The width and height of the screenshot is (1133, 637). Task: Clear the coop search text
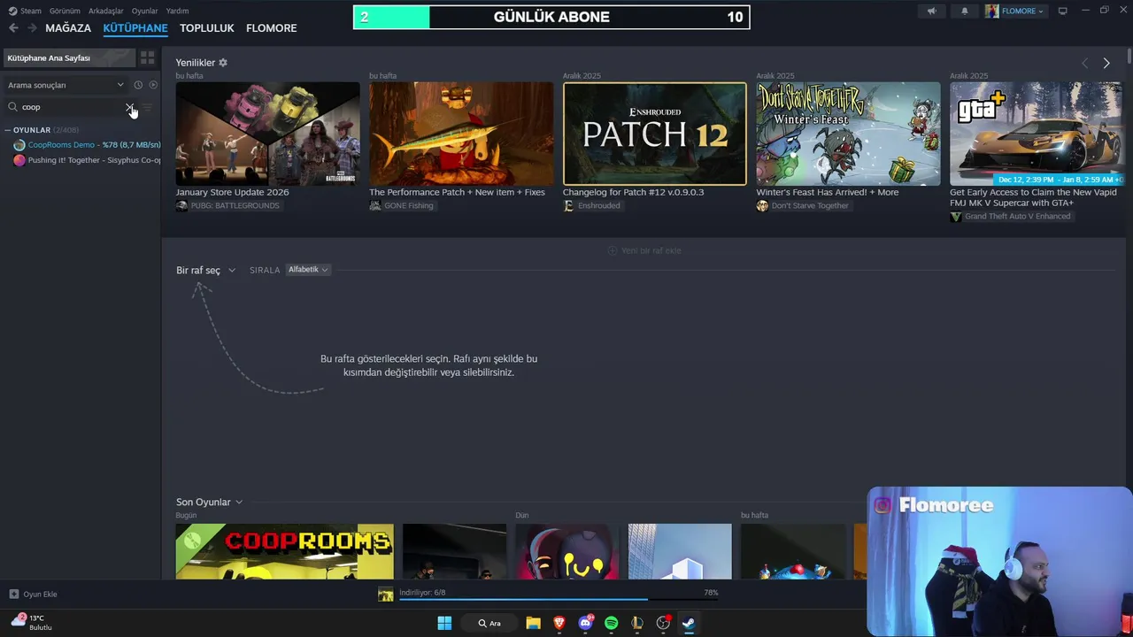click(130, 107)
